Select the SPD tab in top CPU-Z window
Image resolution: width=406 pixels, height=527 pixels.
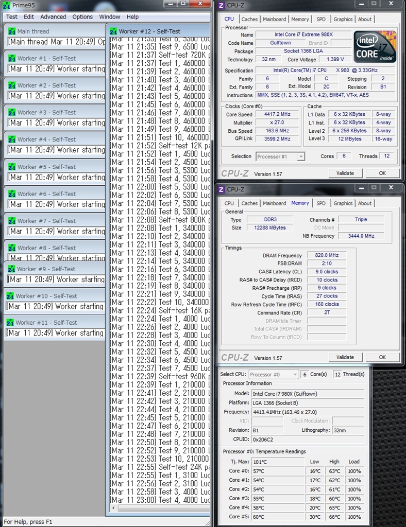coord(321,20)
